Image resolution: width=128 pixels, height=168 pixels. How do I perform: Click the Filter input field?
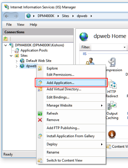107,47
